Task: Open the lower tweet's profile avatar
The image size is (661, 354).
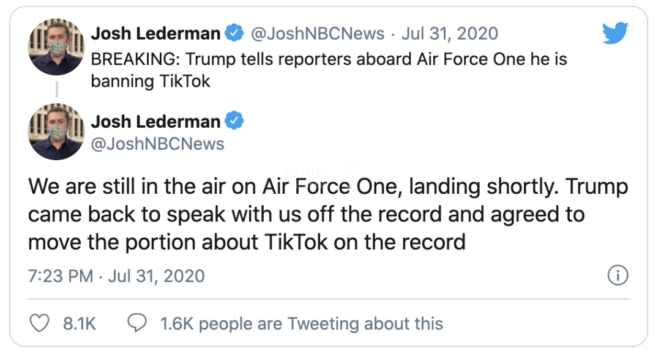Action: 56,131
